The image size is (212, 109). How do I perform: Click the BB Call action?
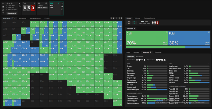[51, 8]
